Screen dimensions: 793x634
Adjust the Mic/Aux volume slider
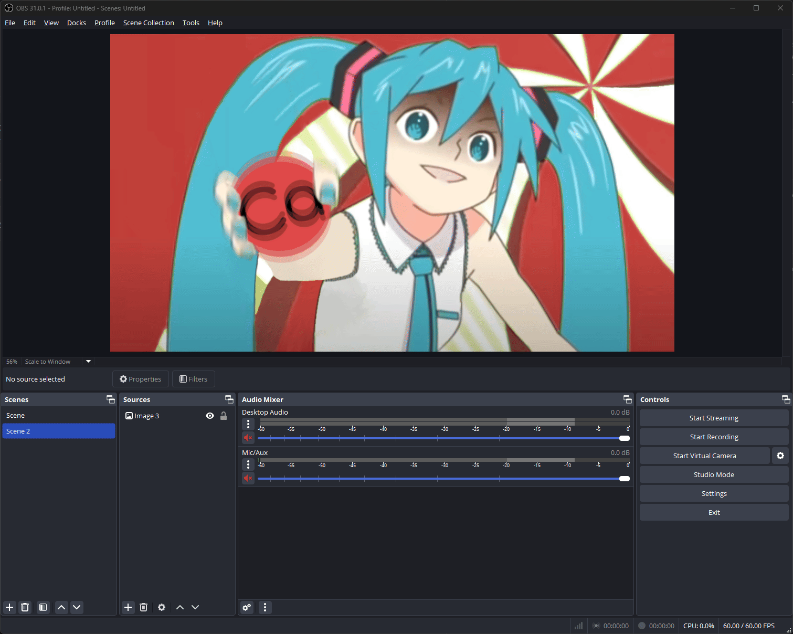624,478
